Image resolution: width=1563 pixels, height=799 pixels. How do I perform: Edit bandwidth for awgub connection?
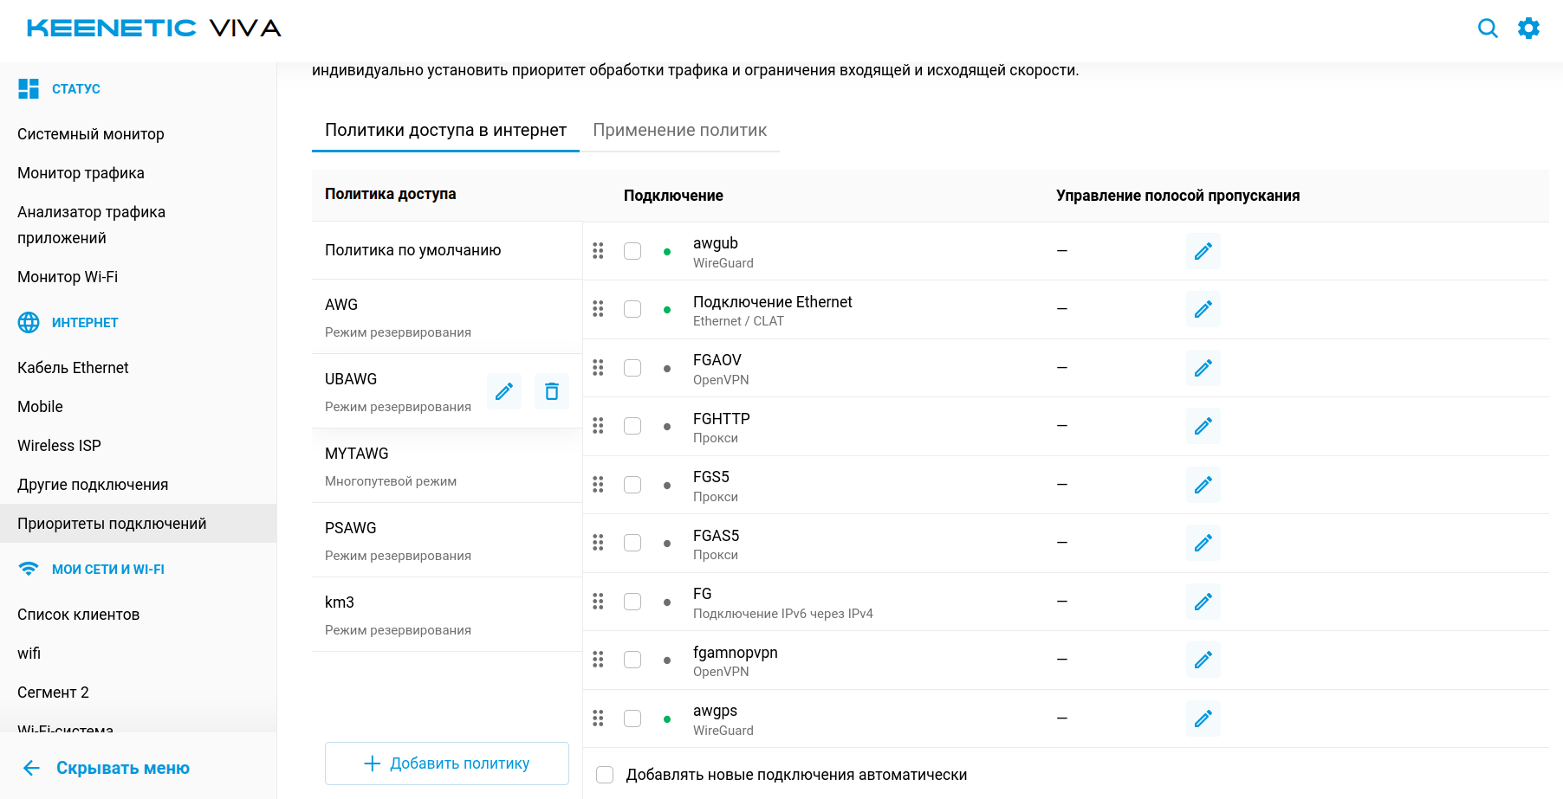1203,251
